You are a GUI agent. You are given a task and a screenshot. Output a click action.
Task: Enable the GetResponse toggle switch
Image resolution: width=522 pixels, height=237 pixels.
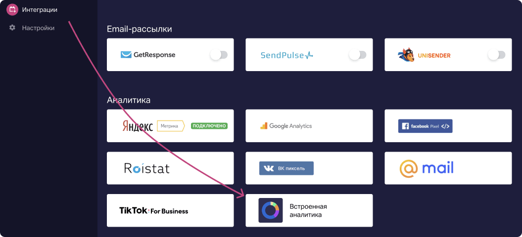tap(218, 55)
